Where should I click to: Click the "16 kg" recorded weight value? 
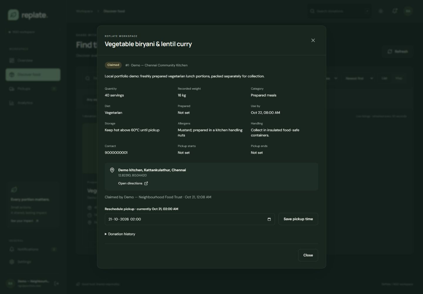tap(182, 95)
